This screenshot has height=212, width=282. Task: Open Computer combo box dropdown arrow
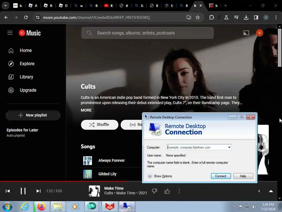[x=229, y=147]
